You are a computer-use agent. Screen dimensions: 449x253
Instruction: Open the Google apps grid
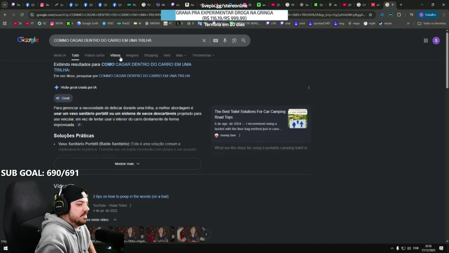point(425,40)
